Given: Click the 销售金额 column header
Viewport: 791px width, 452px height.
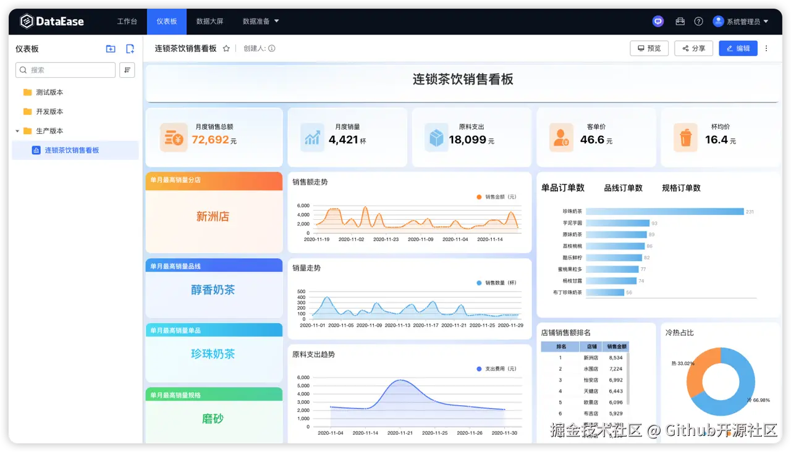Looking at the screenshot, I should click(615, 346).
